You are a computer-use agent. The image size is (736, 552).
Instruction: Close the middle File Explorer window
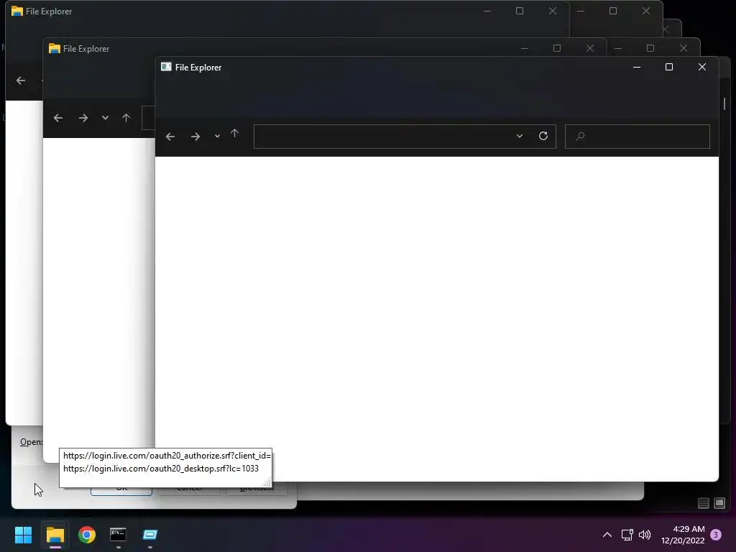(590, 48)
